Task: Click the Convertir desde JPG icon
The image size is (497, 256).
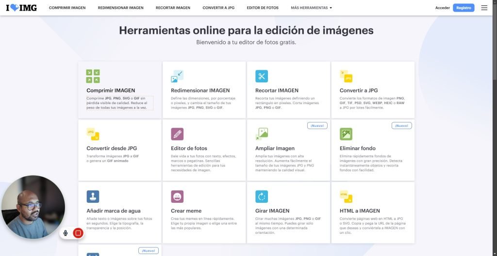Action: pyautogui.click(x=93, y=134)
